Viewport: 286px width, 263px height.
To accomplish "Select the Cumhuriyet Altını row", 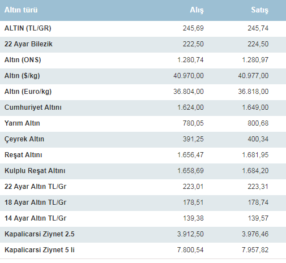I will click(x=143, y=107).
